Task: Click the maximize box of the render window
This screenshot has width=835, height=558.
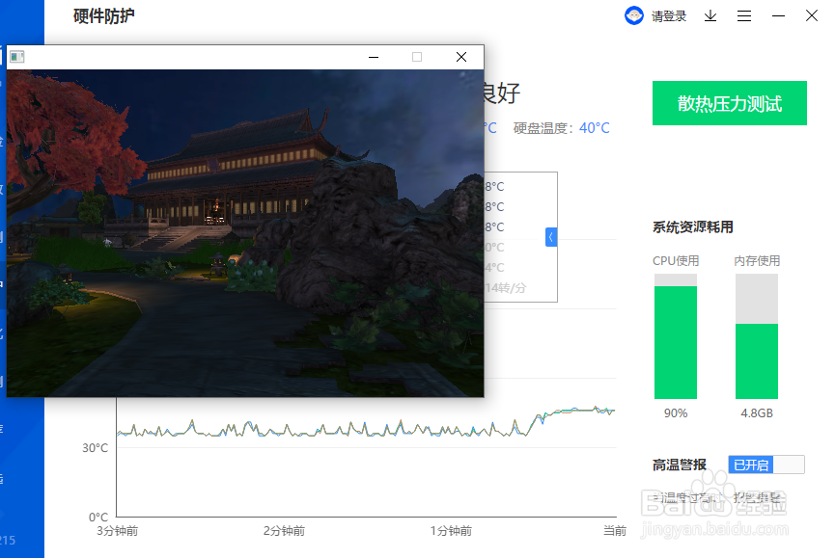Action: [x=417, y=57]
